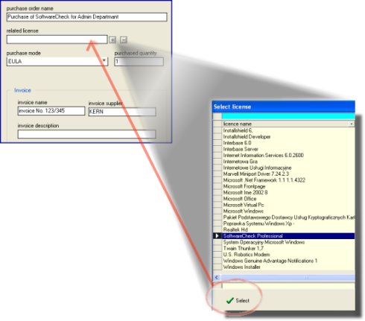Click the search field below the license list
The height and width of the screenshot is (321, 365).
pyautogui.click(x=288, y=286)
